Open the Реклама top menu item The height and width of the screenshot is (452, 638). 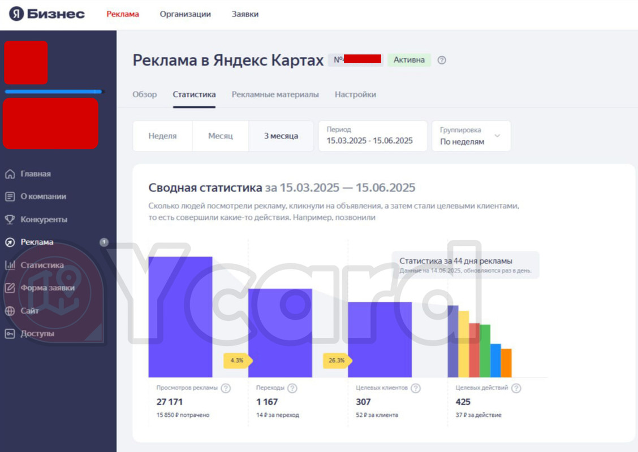[x=123, y=14]
